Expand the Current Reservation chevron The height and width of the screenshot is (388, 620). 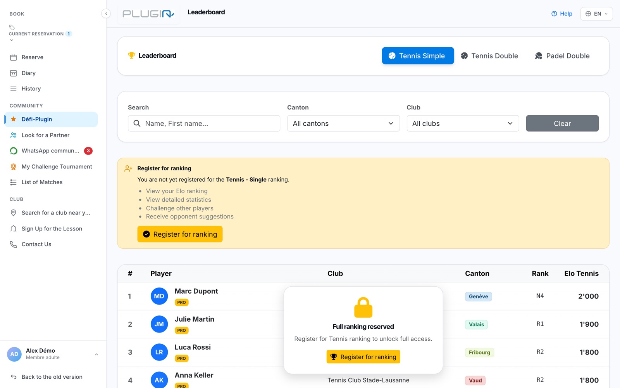point(12,40)
